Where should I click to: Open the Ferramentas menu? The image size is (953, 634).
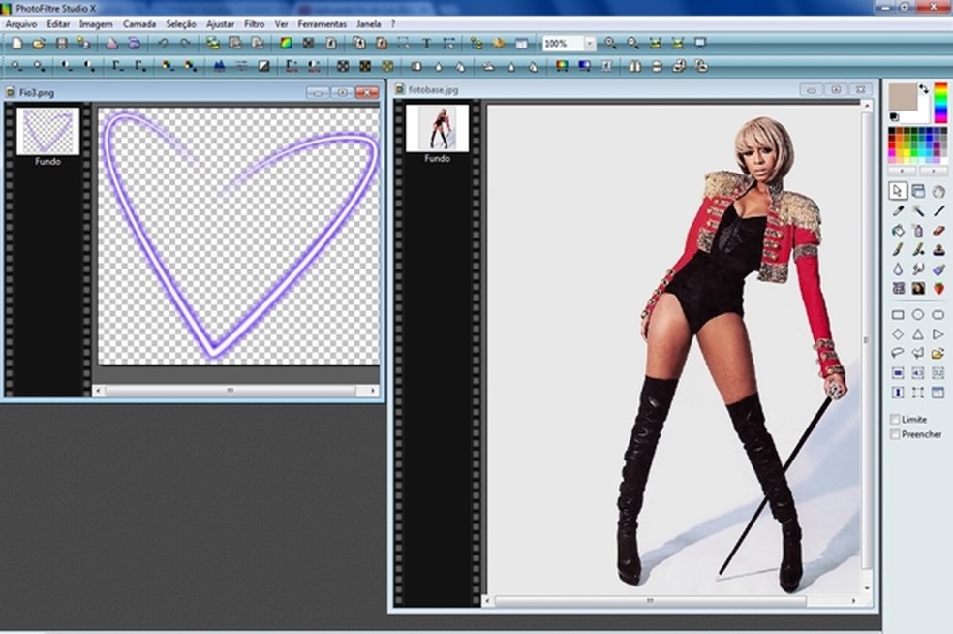pos(323,24)
